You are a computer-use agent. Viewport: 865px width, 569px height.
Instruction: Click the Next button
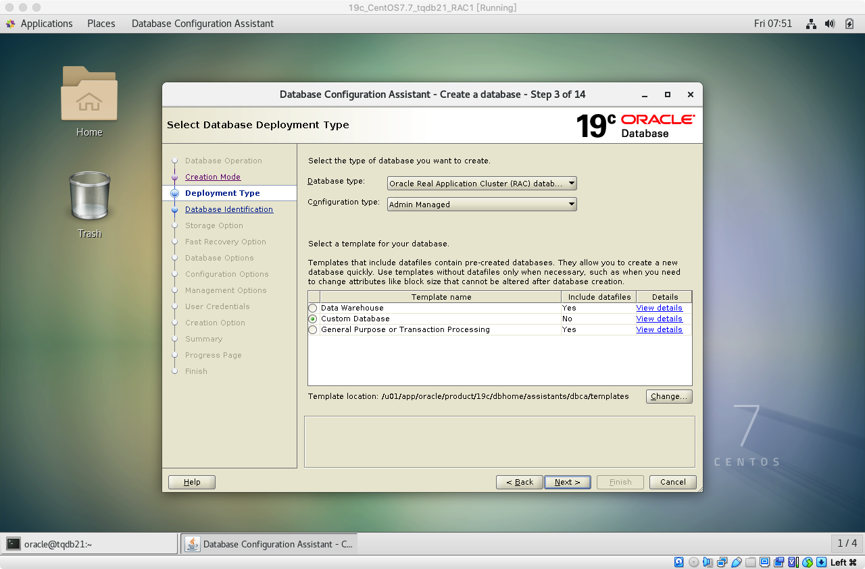click(x=568, y=482)
